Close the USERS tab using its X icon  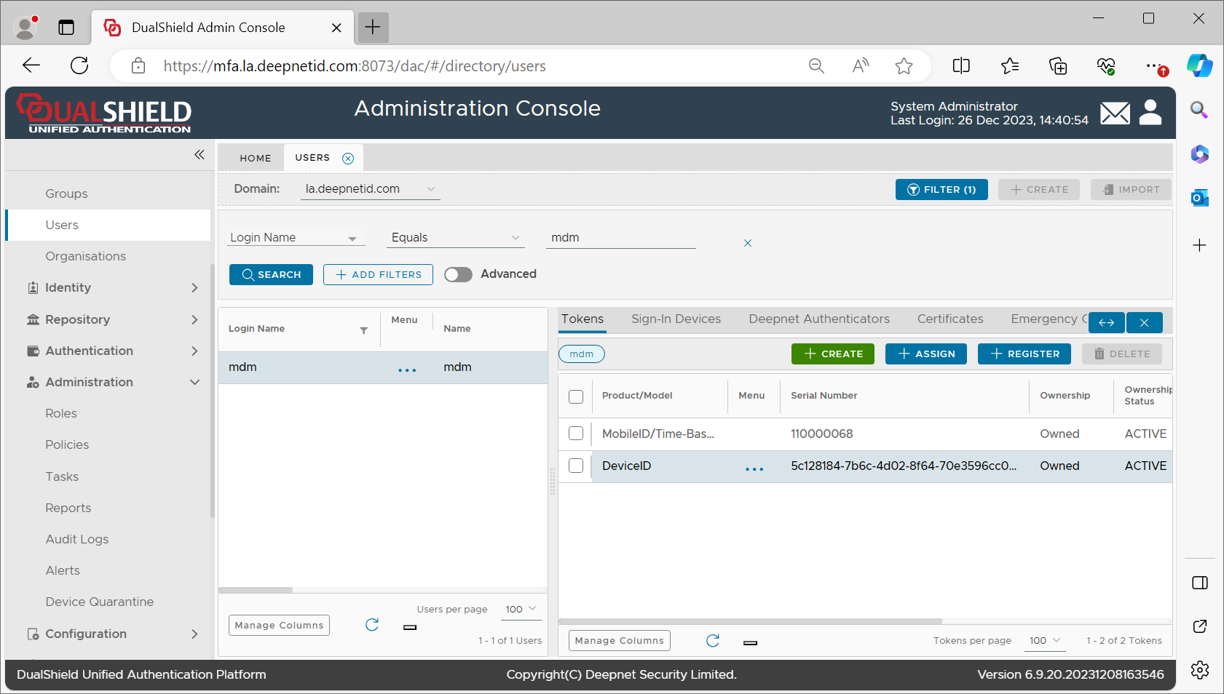(348, 159)
